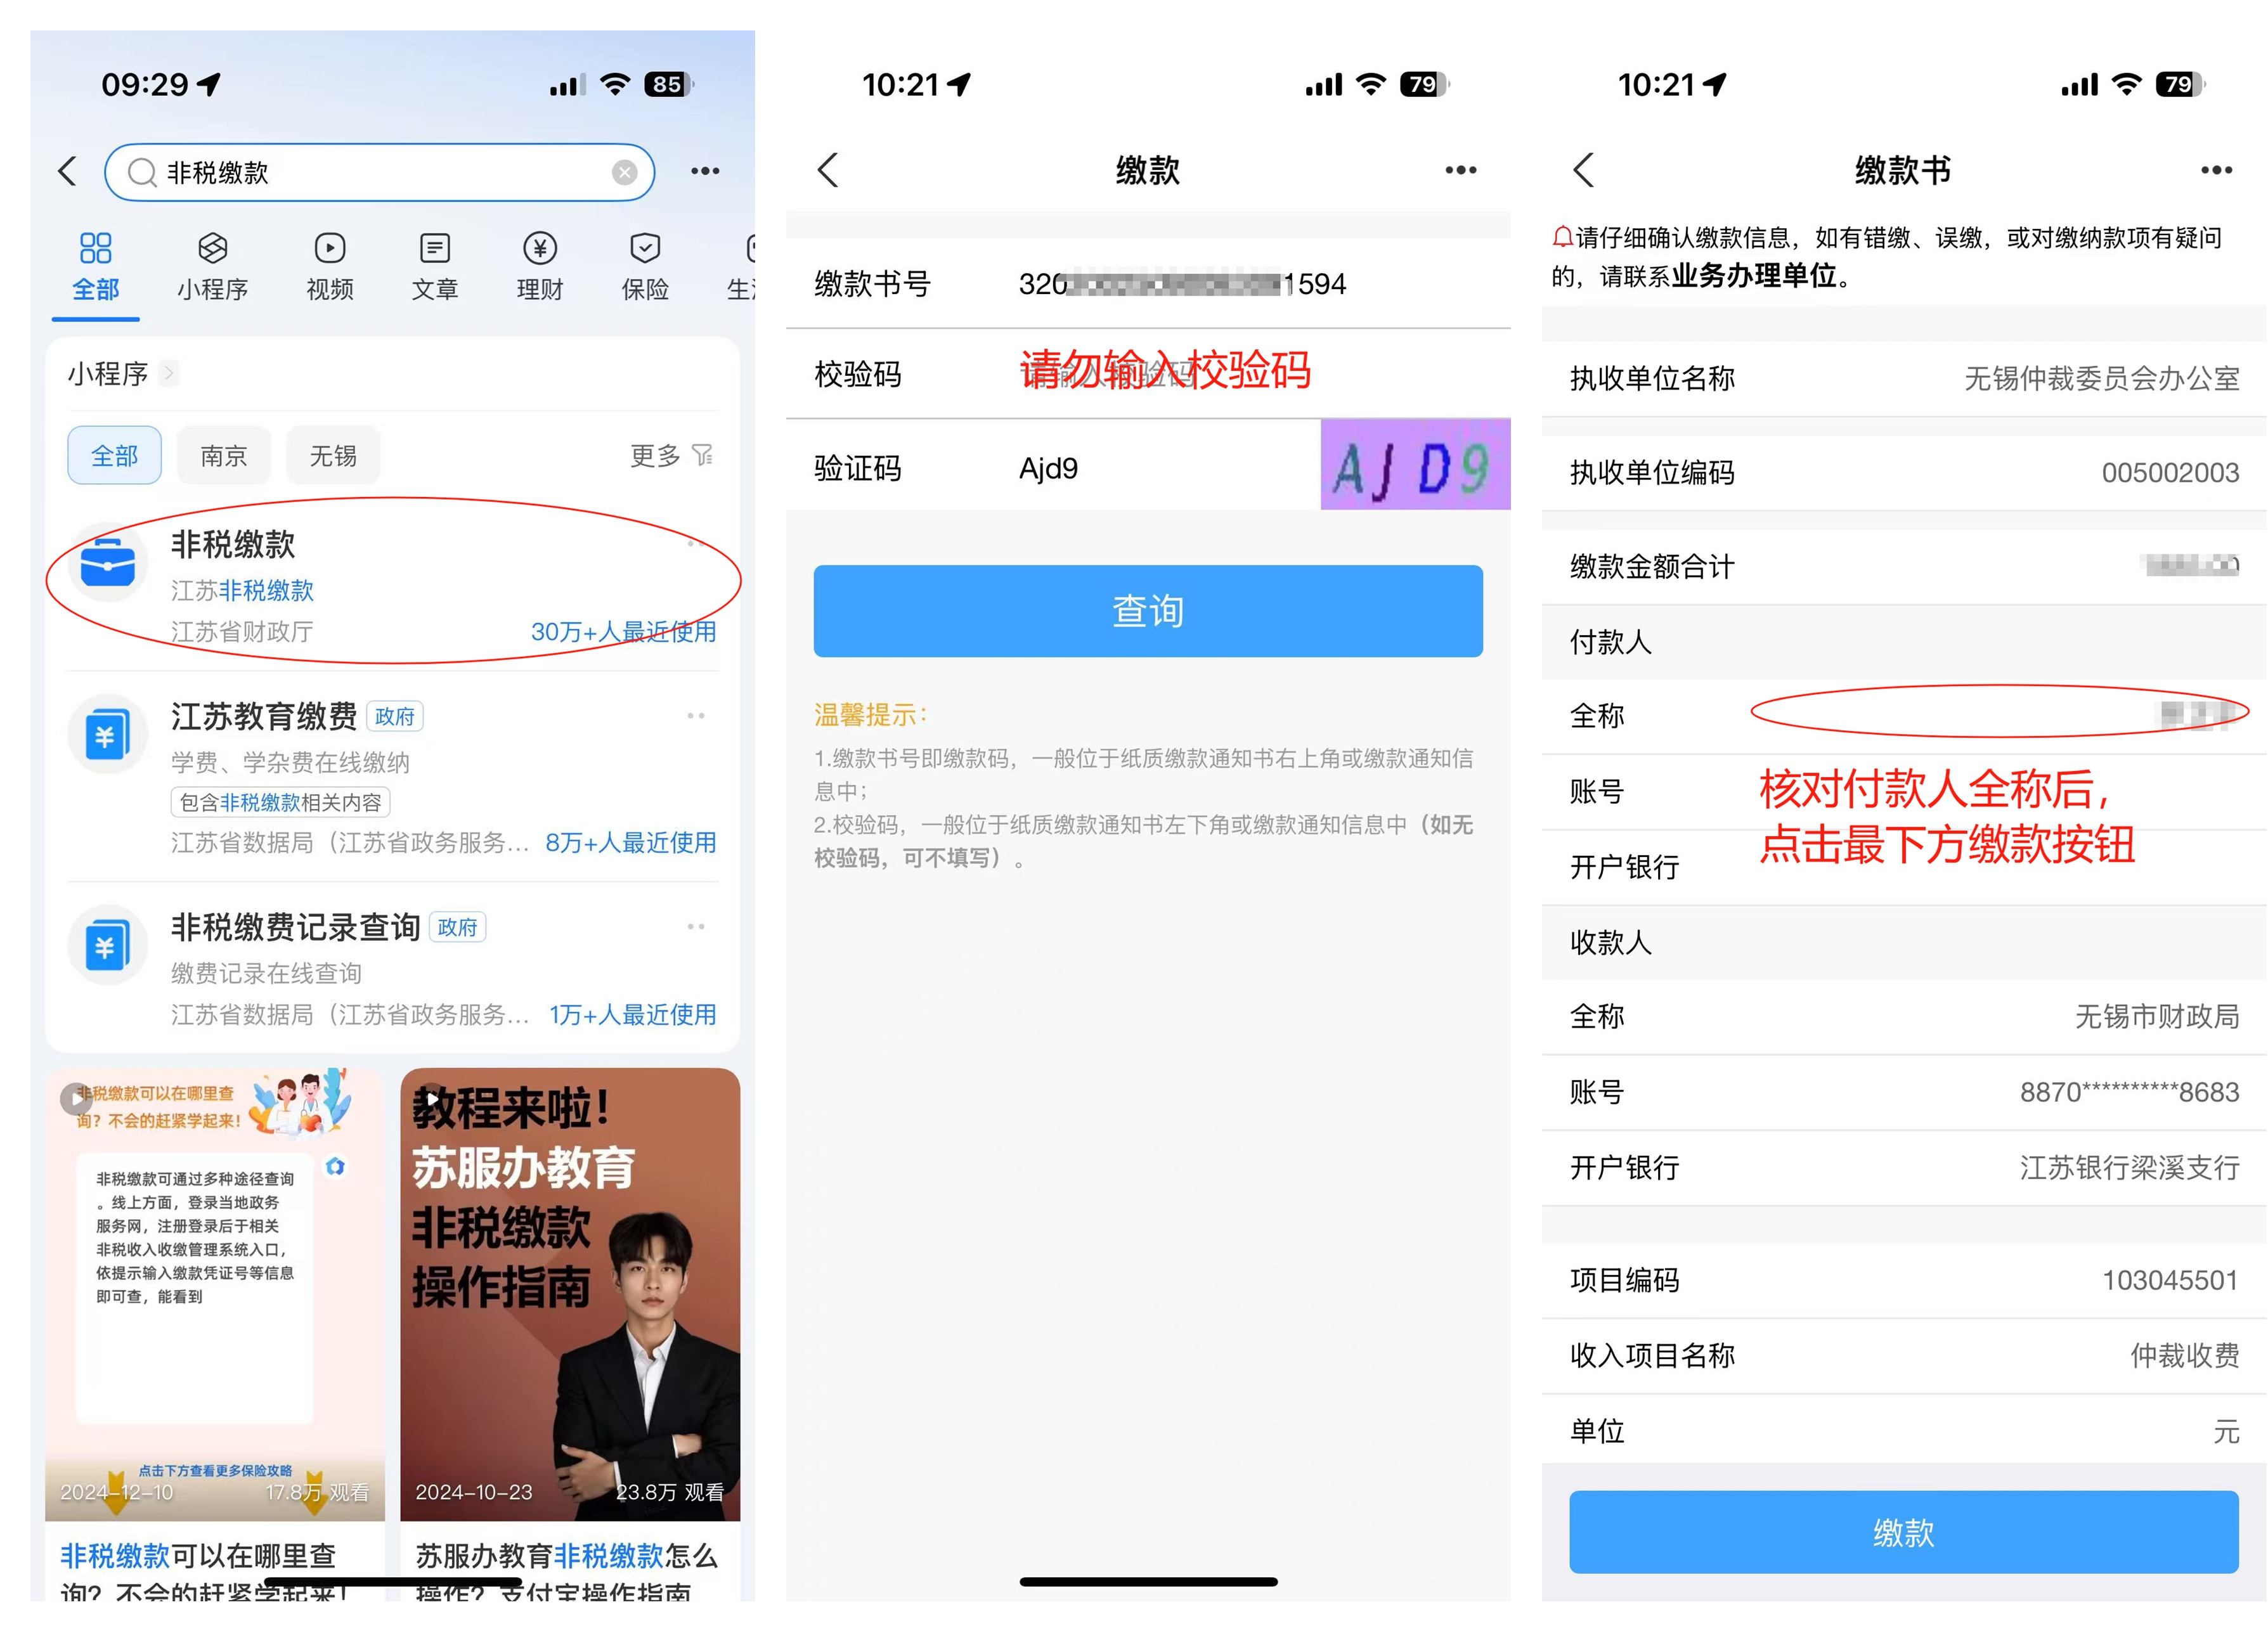This screenshot has width=2268, height=1633.
Task: Tap the 无锡仲裁委员会办公室 value
Action: tap(2101, 378)
